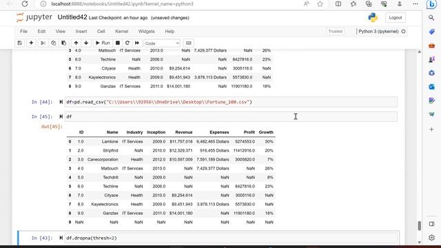Image resolution: width=441 pixels, height=248 pixels.
Task: Click the Out[45] output prompt
Action: [x=52, y=127]
